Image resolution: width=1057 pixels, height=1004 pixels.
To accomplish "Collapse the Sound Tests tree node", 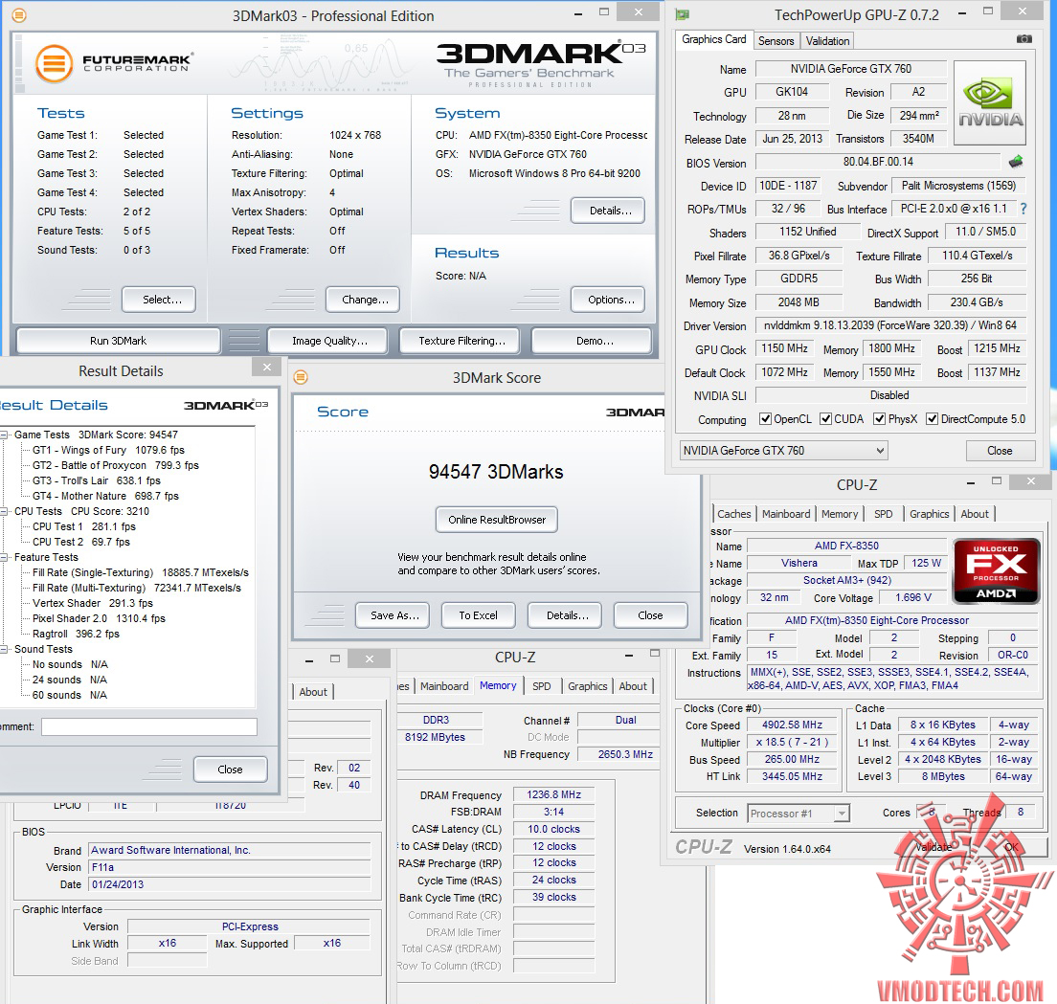I will click(4, 650).
